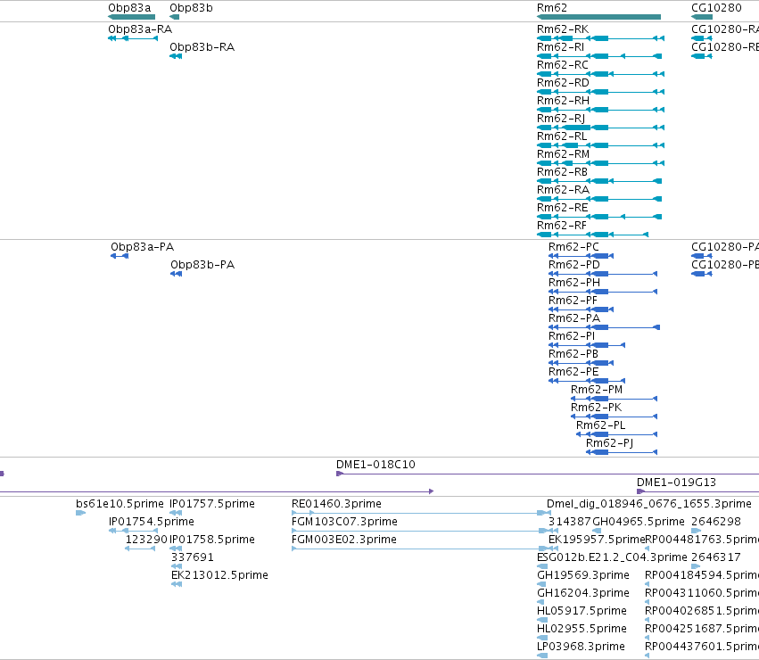Choose transcript Rm62-RM
This screenshot has height=660, width=759.
563,154
